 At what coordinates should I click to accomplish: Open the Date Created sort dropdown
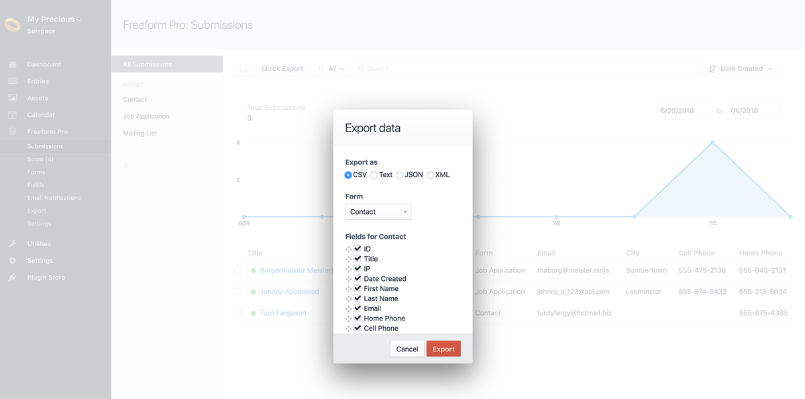pos(741,68)
